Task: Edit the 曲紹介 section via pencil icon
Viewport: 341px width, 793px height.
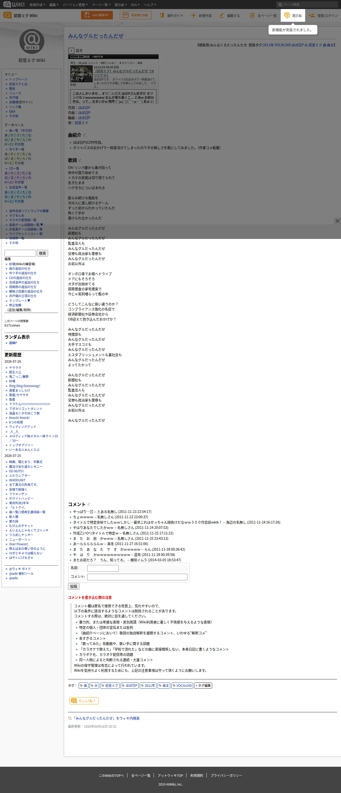Action: coord(84,135)
